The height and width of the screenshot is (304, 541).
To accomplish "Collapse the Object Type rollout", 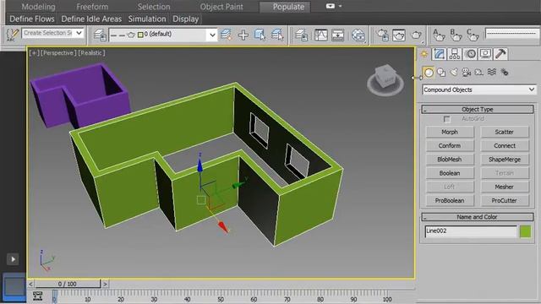I will click(x=477, y=109).
